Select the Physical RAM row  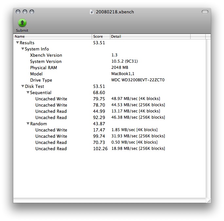click(109, 68)
